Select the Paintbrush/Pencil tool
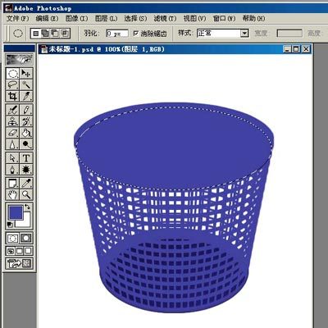The image size is (328, 328). point(26,110)
